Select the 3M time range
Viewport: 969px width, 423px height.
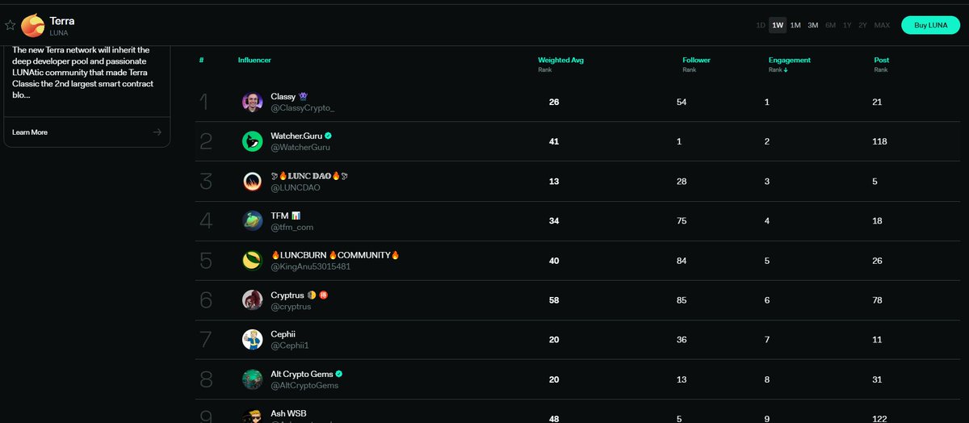[813, 25]
